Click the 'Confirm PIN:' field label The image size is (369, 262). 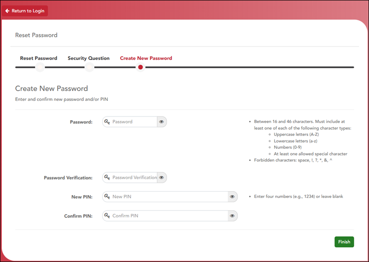pos(78,216)
